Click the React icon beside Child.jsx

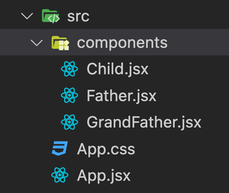pos(70,69)
